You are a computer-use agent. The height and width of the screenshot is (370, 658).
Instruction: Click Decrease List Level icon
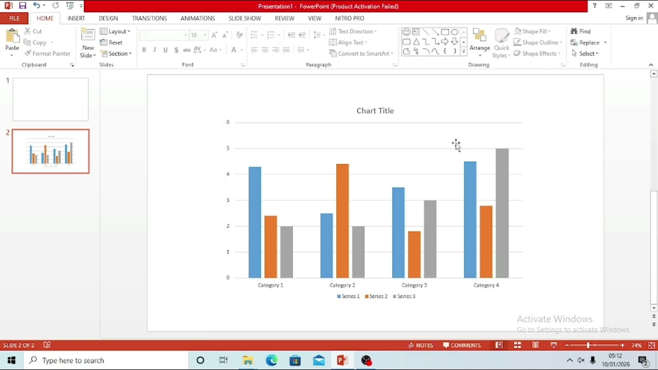click(291, 35)
